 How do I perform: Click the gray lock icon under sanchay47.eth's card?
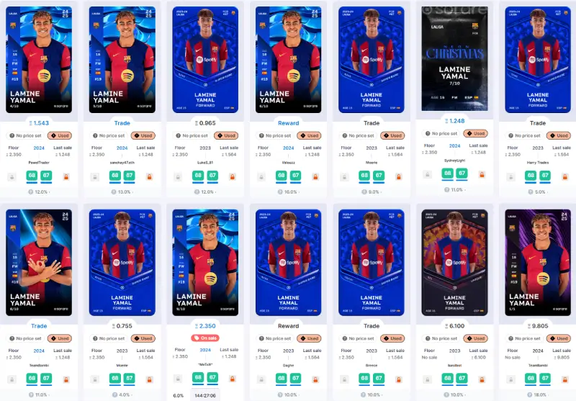tap(95, 177)
